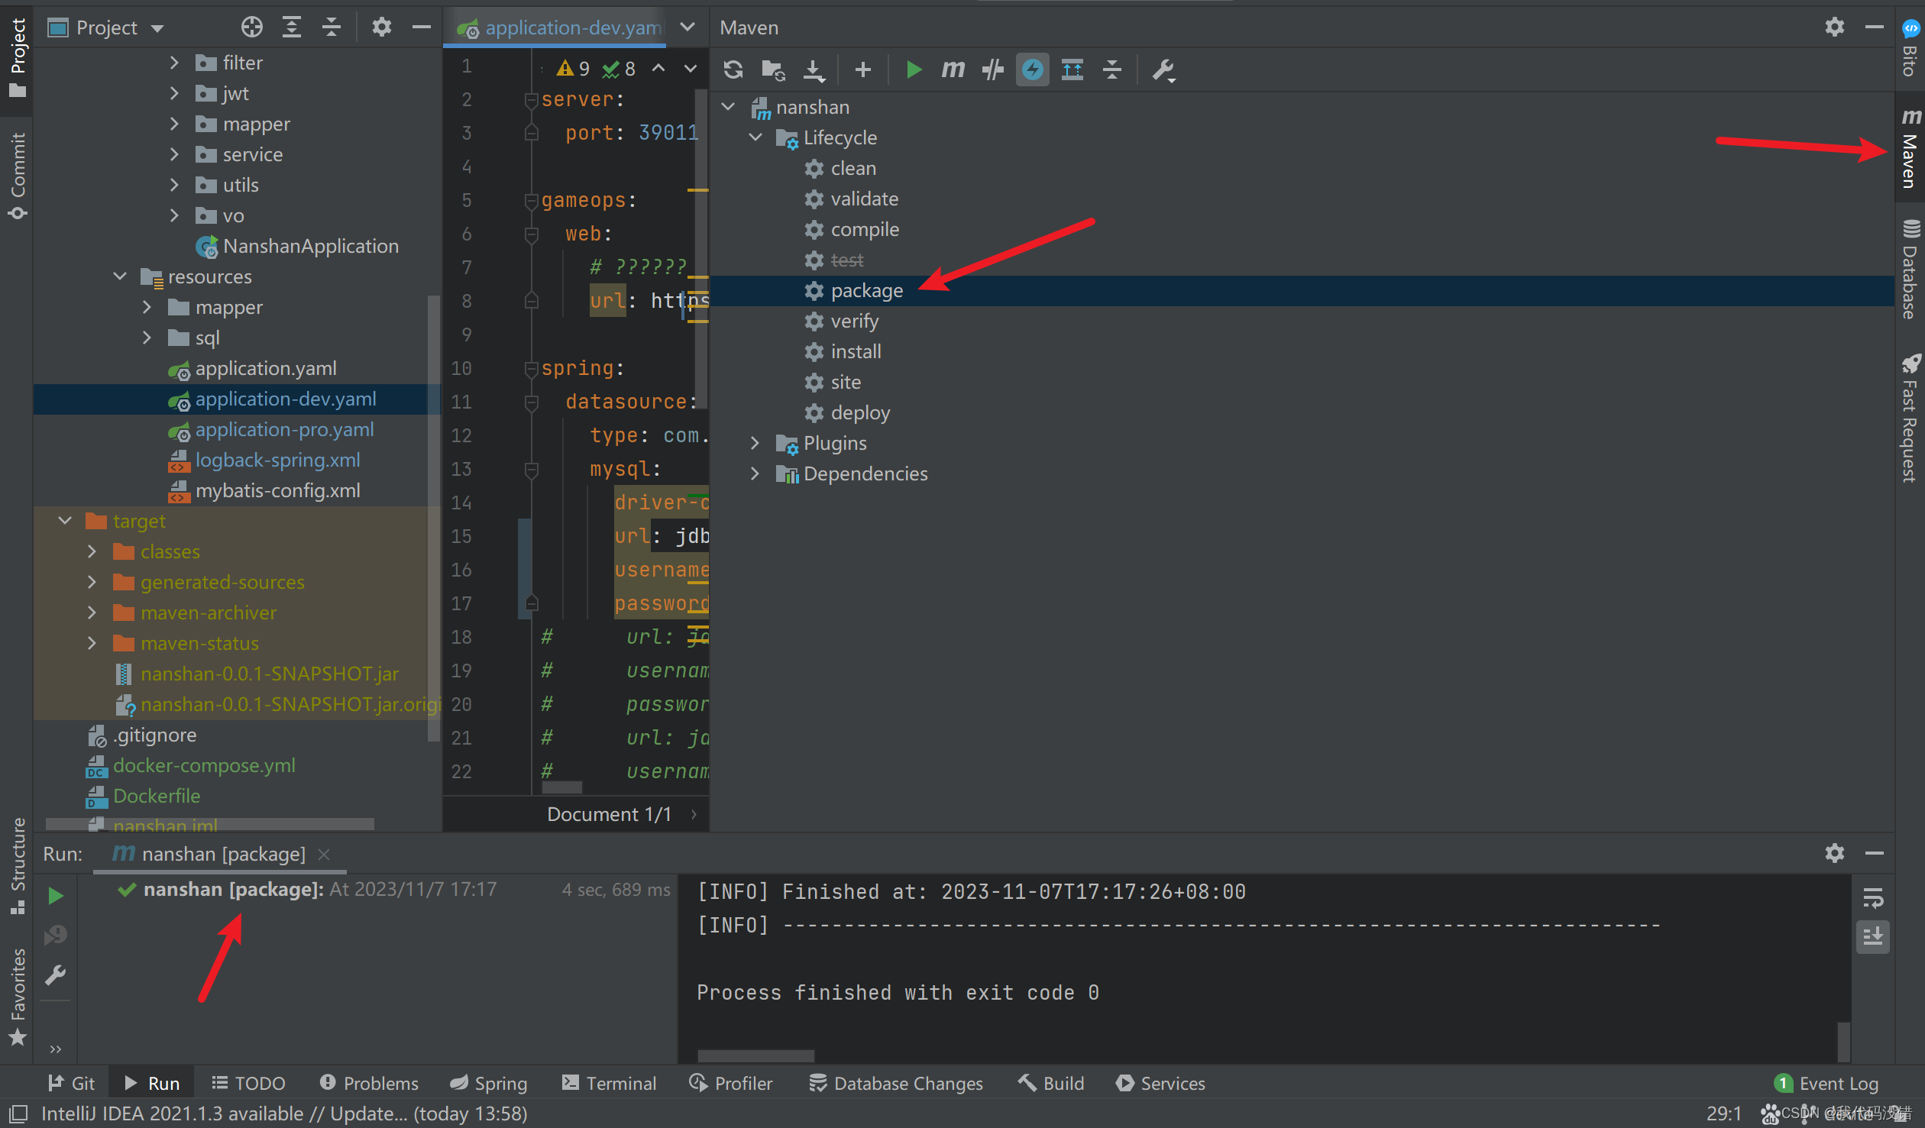Open Database Changes tab
This screenshot has width=1925, height=1128.
pyautogui.click(x=897, y=1083)
